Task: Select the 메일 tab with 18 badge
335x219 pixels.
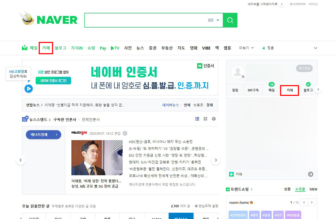Action: [272, 90]
